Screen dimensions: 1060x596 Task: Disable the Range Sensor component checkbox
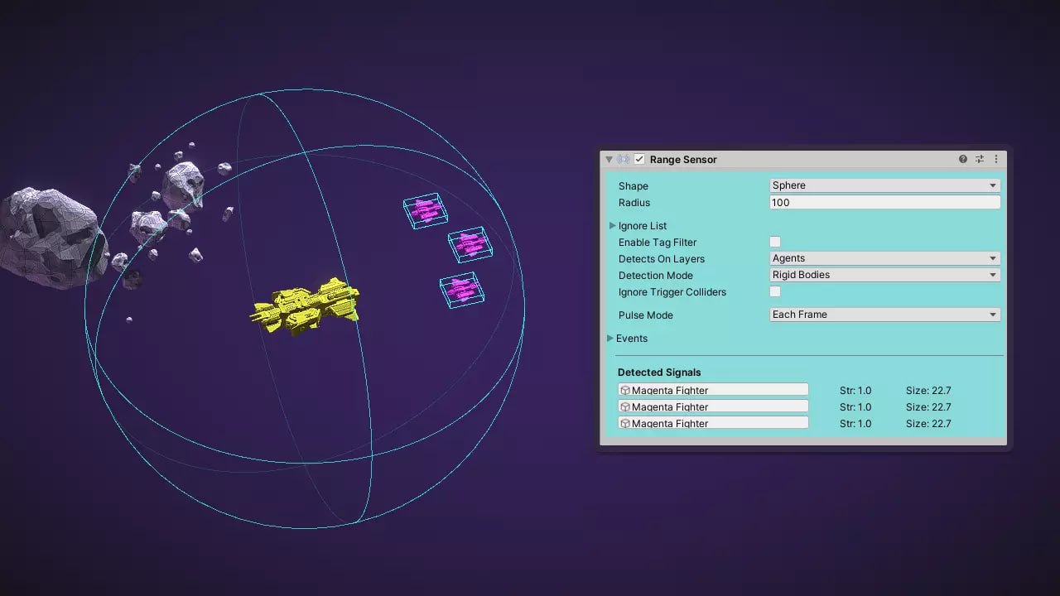point(639,159)
